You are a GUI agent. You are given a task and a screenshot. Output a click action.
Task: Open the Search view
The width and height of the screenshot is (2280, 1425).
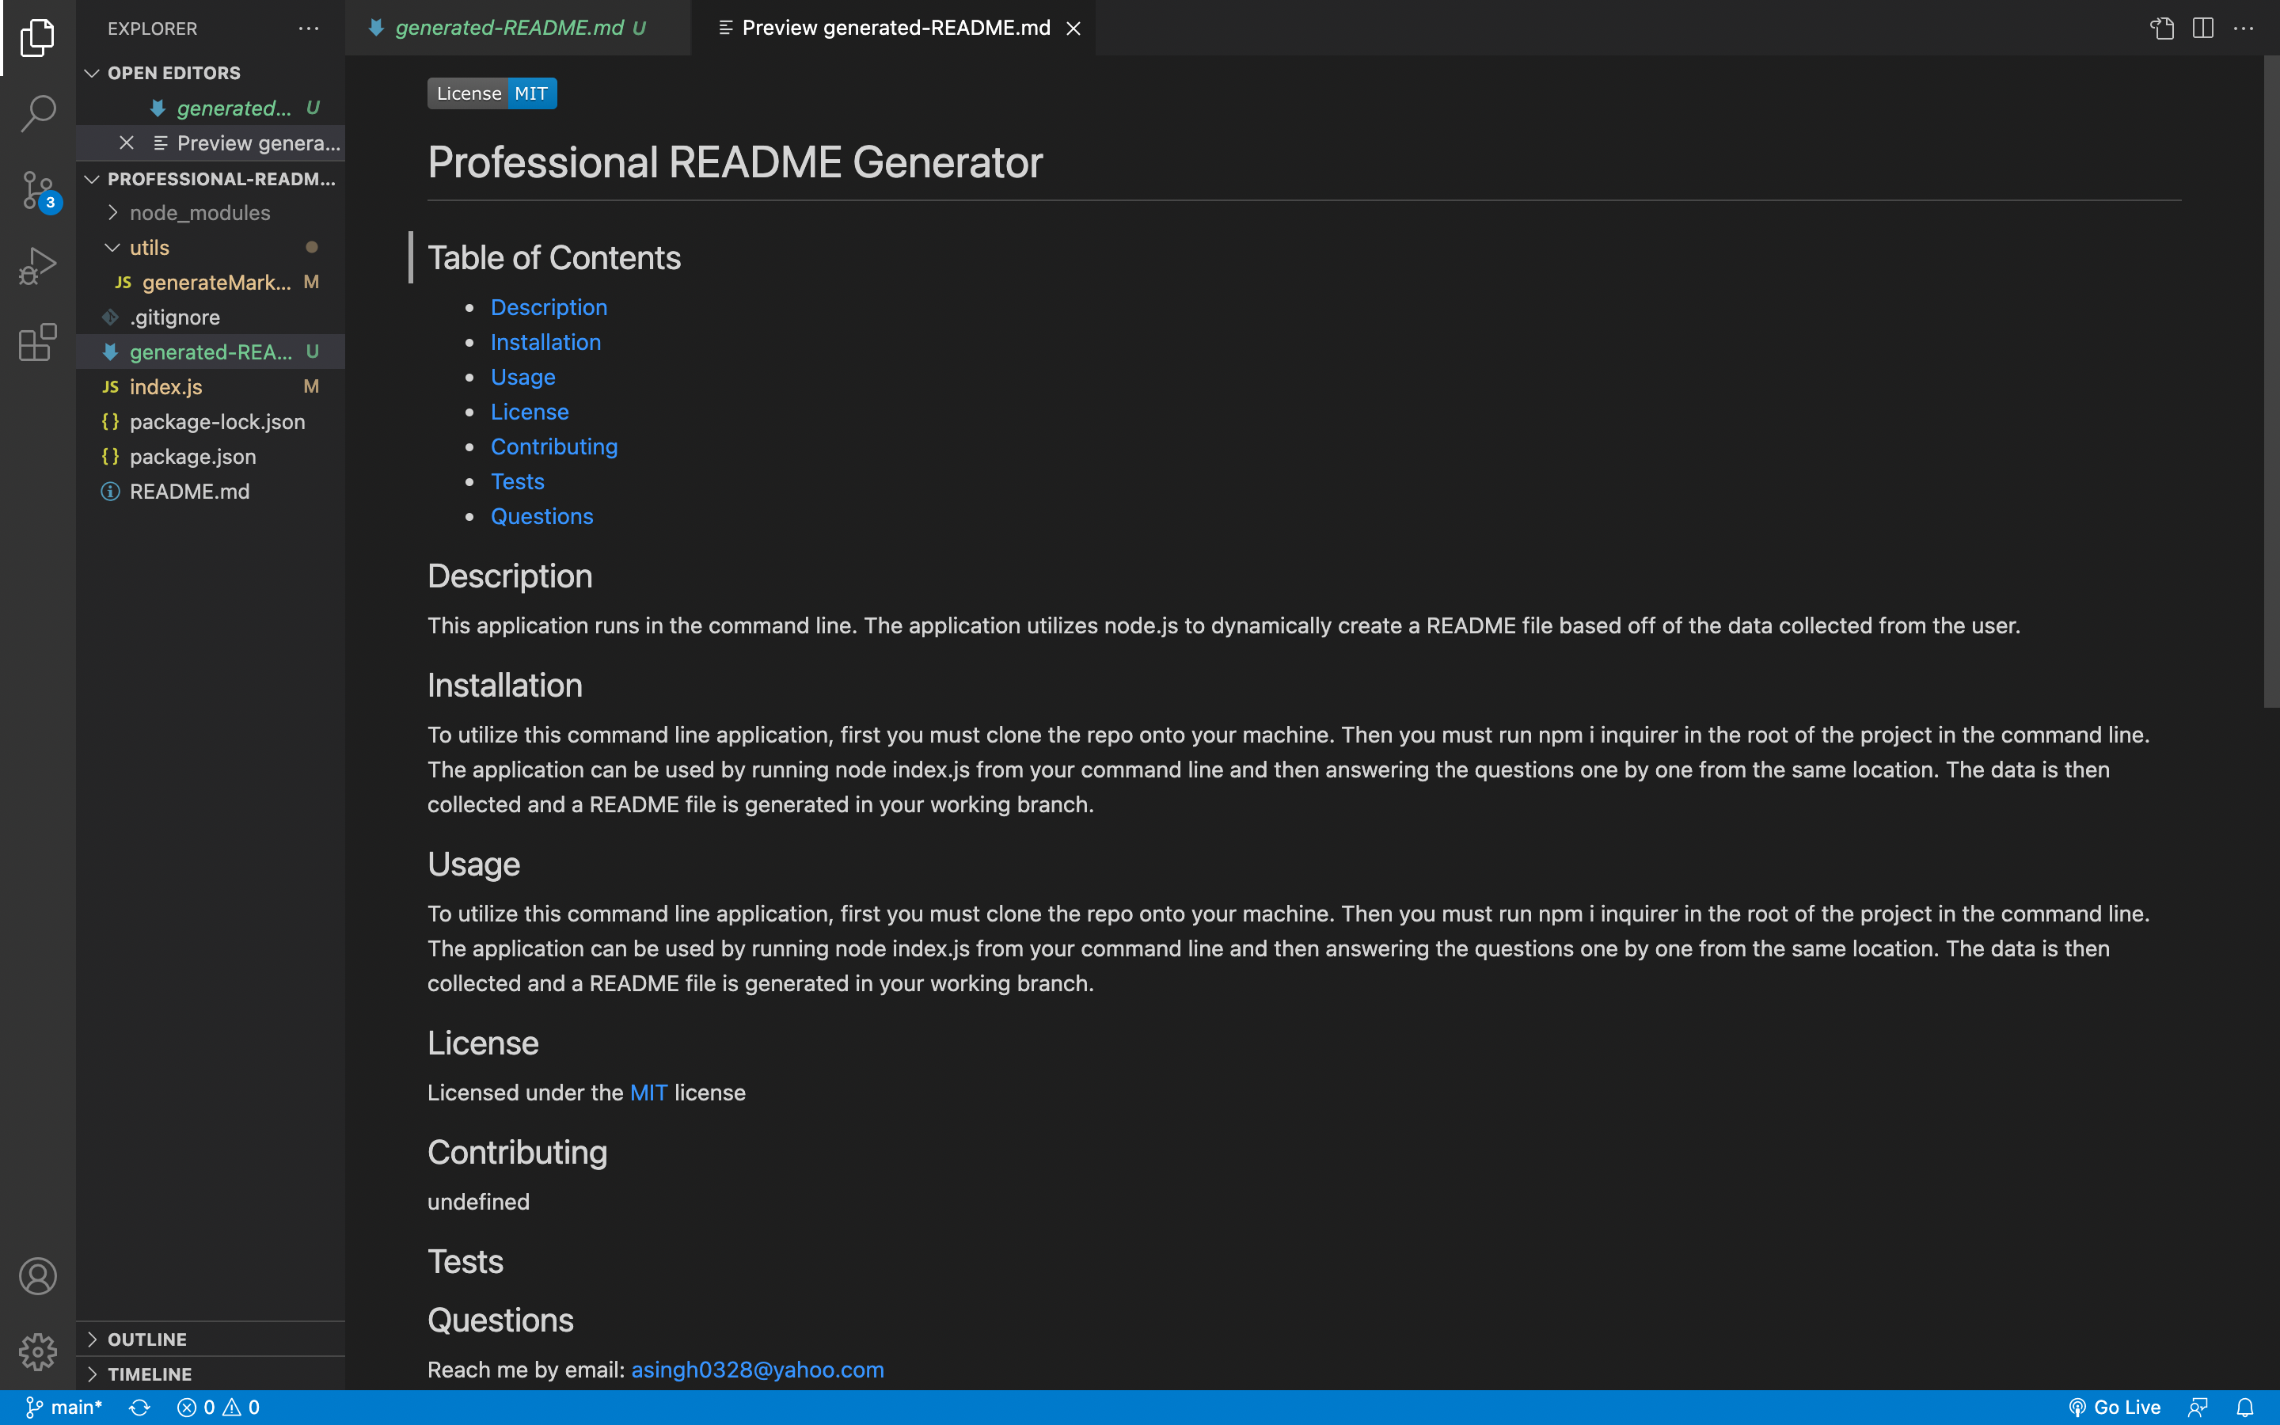pos(38,113)
